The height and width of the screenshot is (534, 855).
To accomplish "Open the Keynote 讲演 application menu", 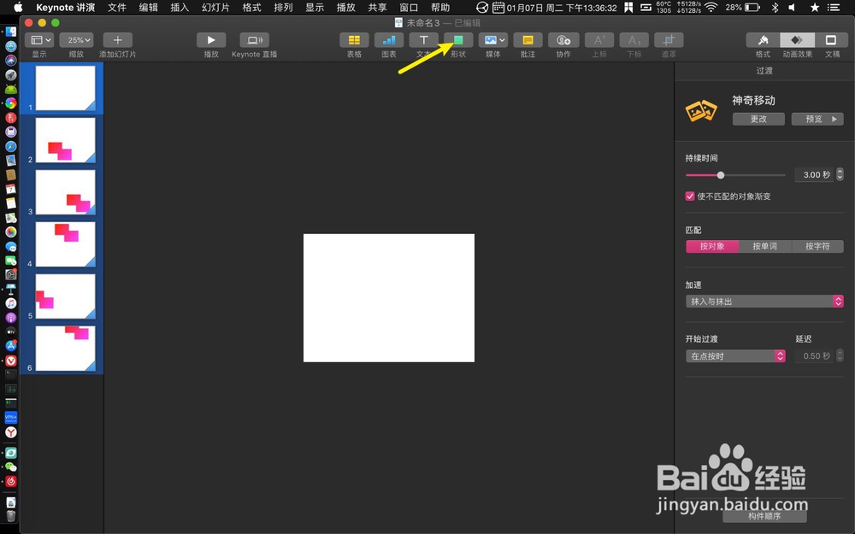I will click(x=66, y=8).
